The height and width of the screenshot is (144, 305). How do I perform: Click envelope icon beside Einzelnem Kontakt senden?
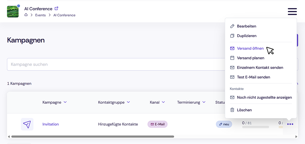pyautogui.click(x=232, y=67)
